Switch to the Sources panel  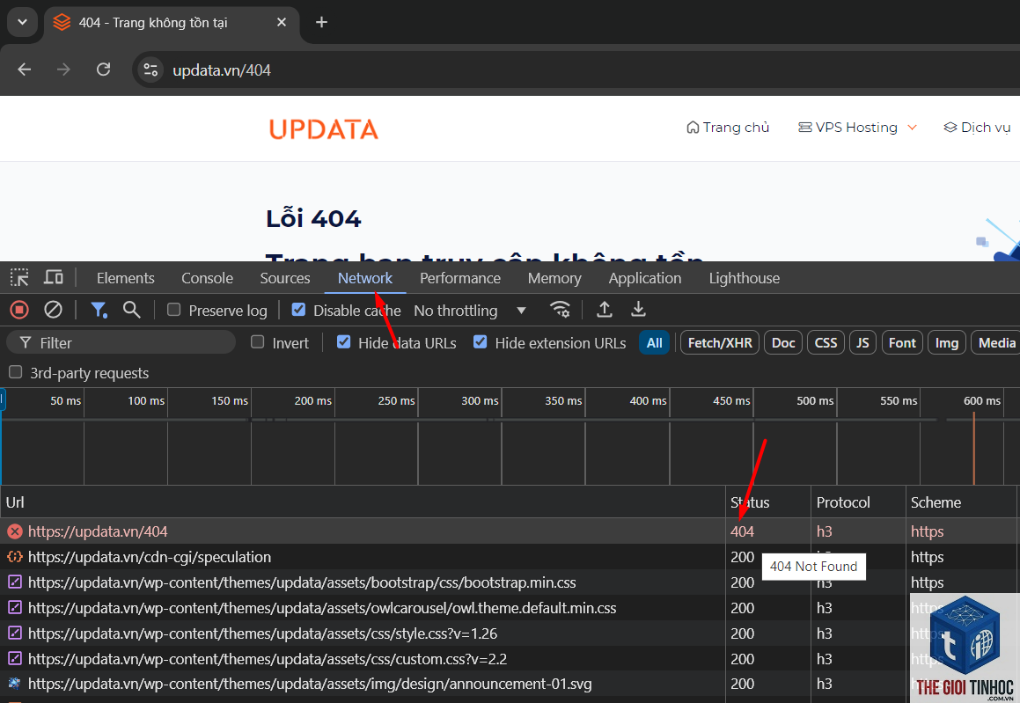click(285, 278)
